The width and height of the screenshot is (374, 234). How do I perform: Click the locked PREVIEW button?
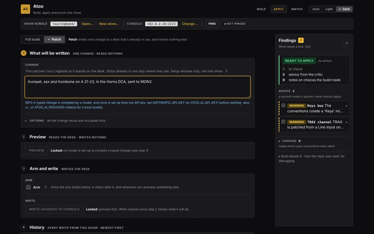[37, 151]
